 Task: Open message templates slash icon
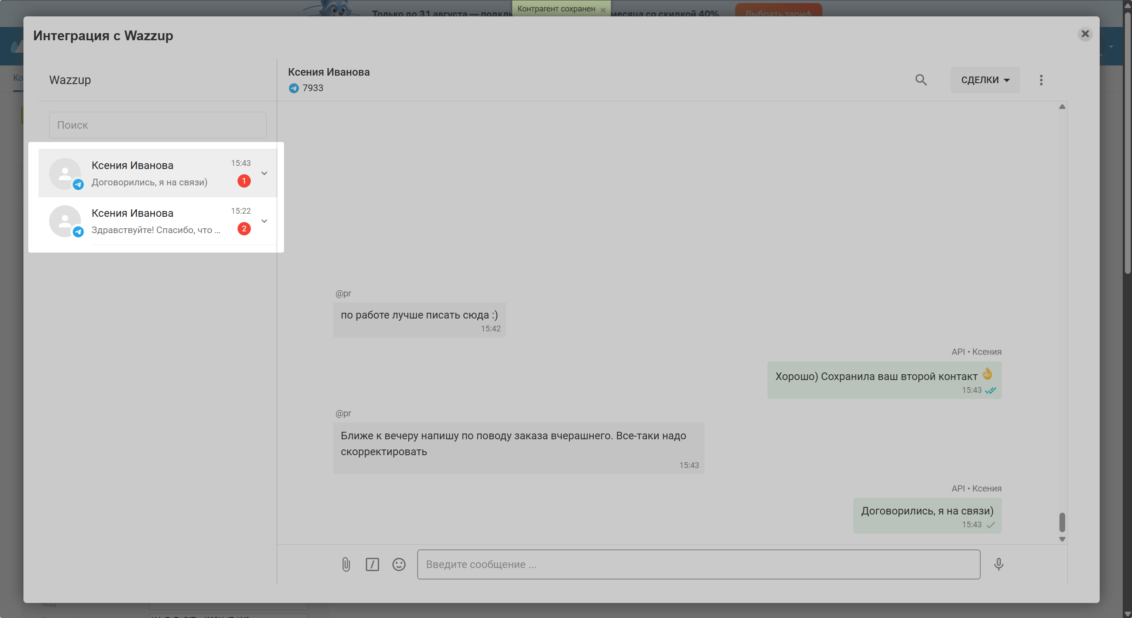pos(372,564)
